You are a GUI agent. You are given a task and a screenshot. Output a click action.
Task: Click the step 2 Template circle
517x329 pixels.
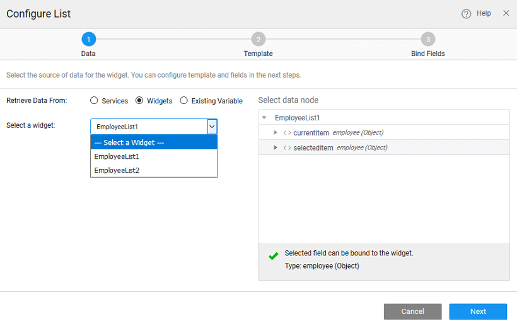coord(258,40)
